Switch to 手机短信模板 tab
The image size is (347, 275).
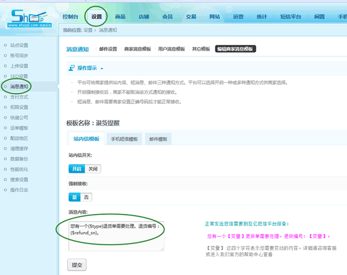pos(124,139)
